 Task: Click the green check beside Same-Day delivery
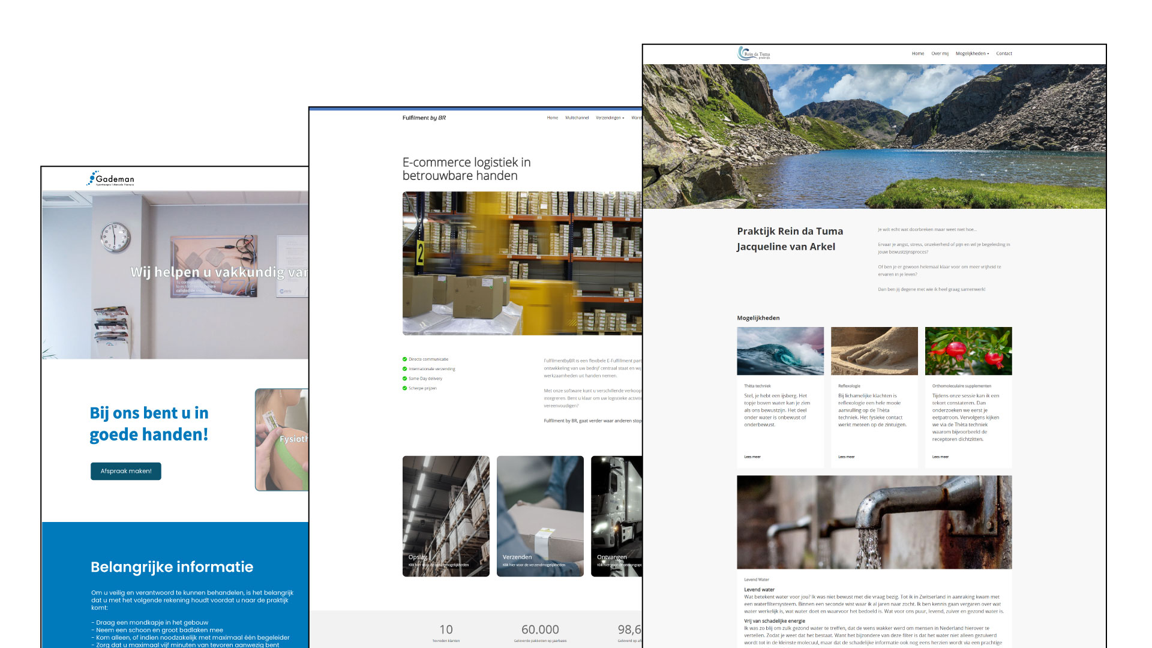click(x=404, y=379)
